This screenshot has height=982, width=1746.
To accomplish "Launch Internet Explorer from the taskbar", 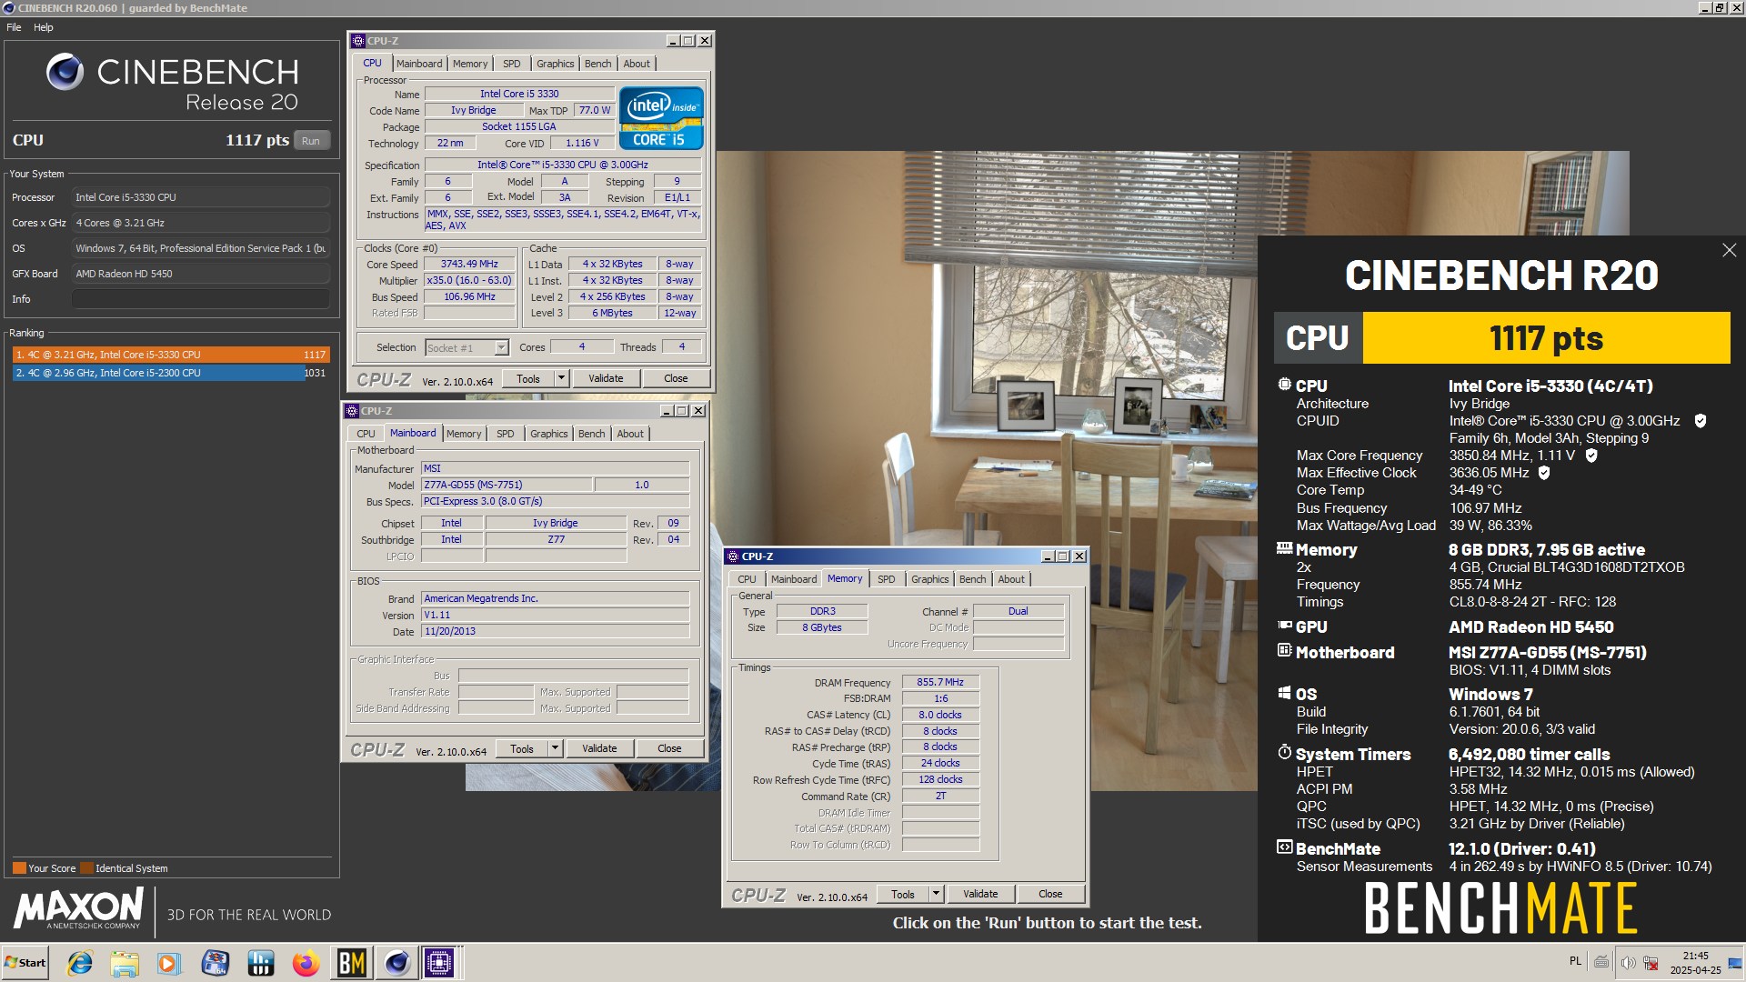I will [80, 963].
